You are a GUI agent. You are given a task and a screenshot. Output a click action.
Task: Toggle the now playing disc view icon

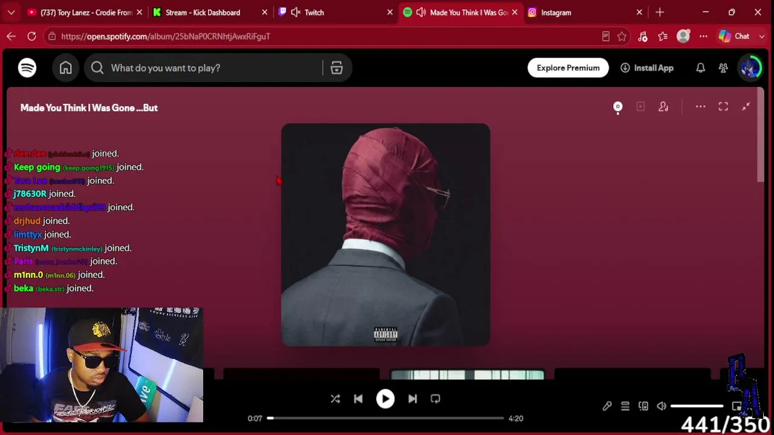pos(618,107)
